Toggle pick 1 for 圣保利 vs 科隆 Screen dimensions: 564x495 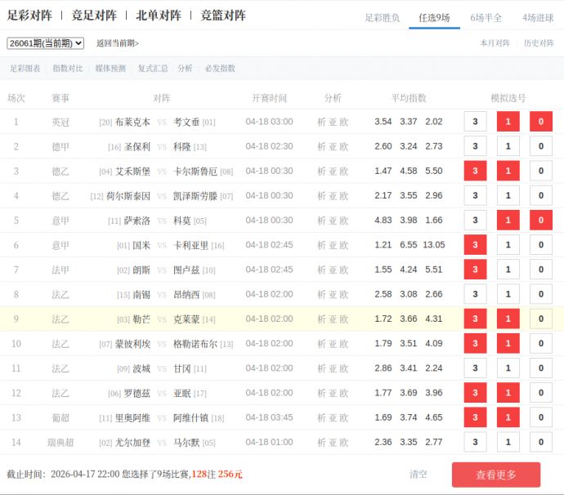click(508, 147)
